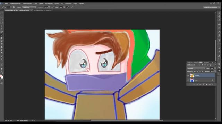This screenshot has height=124, width=222.
Task: Hide the bottom background layer eye icon
Action: (x=188, y=80)
